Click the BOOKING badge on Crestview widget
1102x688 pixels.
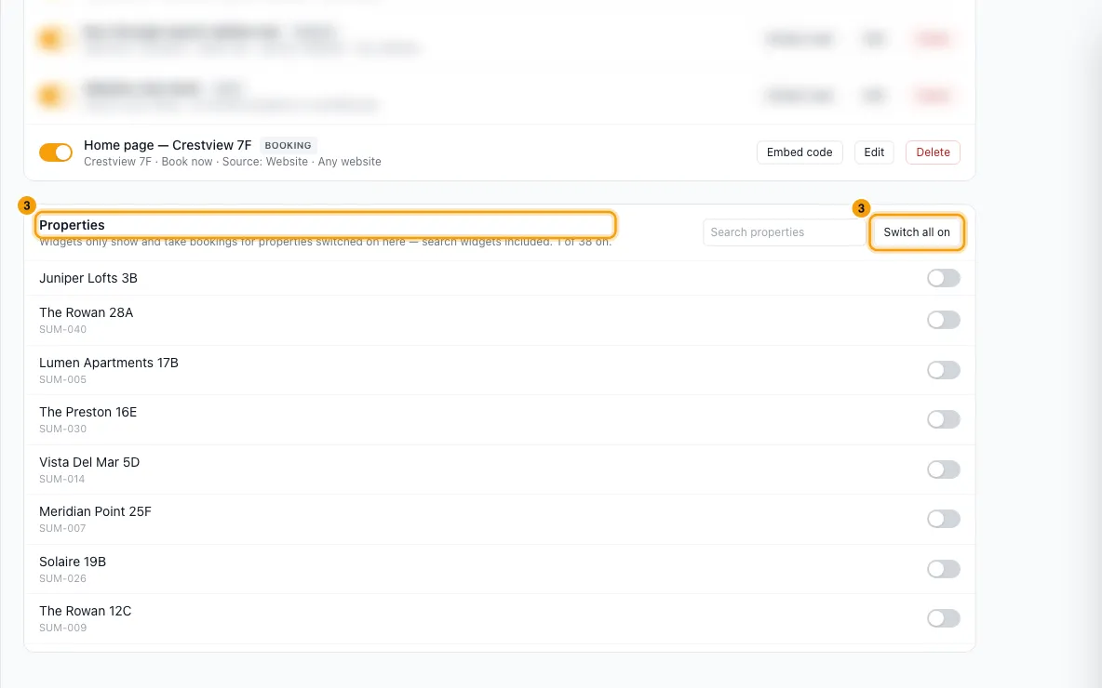[289, 145]
